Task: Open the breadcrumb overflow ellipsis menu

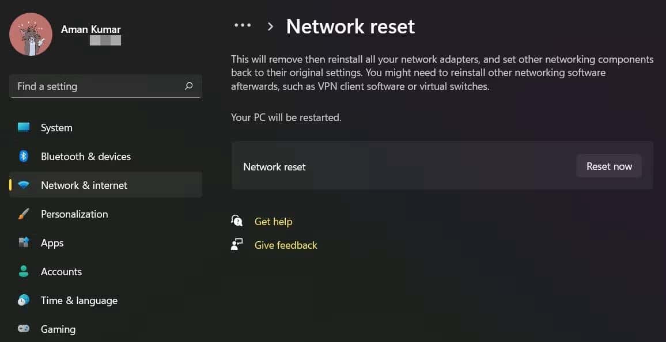Action: coord(243,25)
